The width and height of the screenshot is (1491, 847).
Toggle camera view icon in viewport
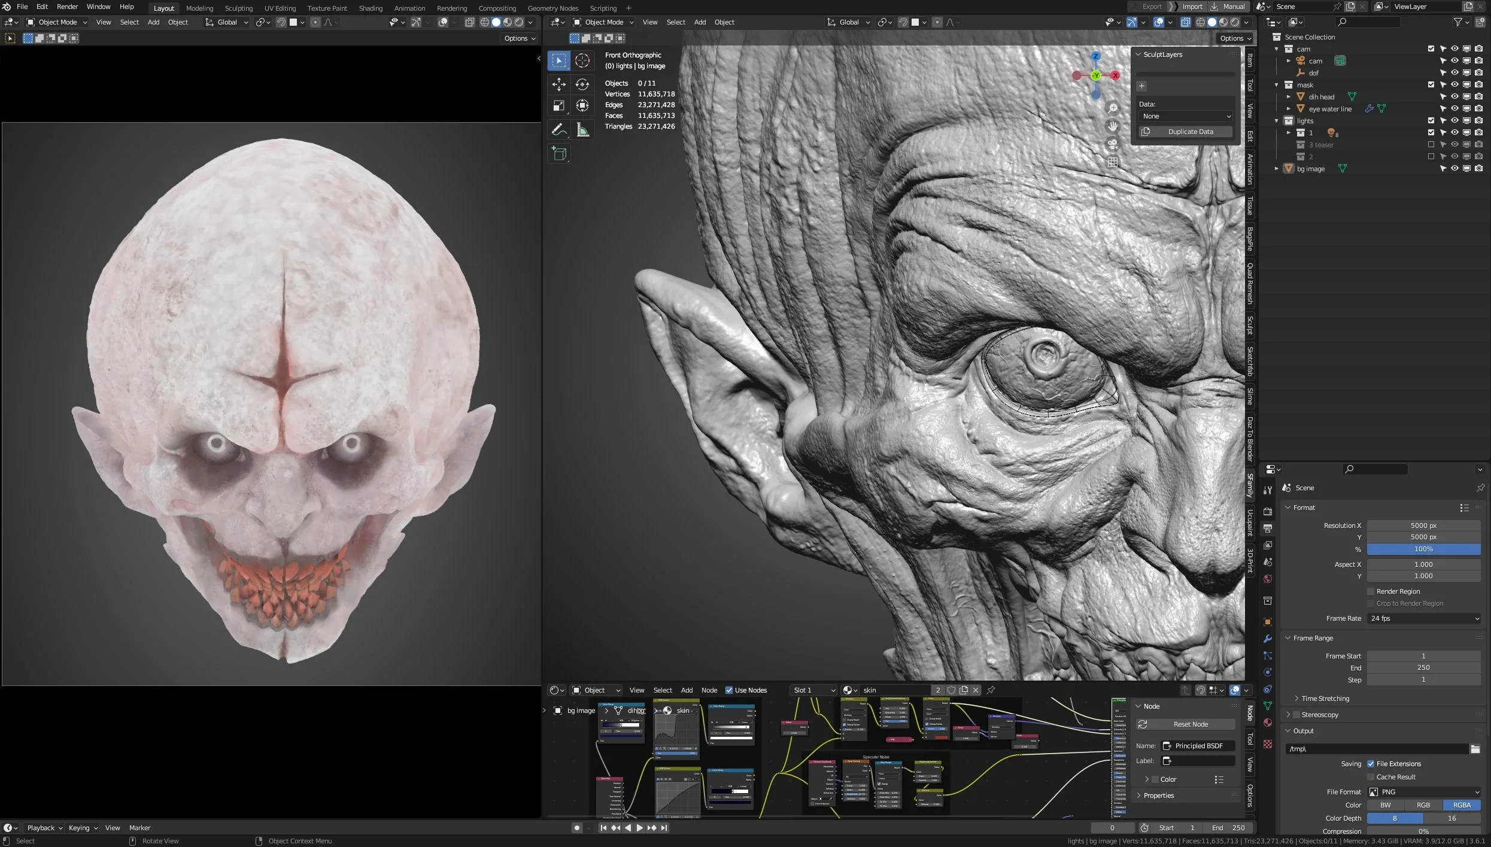(x=1112, y=144)
